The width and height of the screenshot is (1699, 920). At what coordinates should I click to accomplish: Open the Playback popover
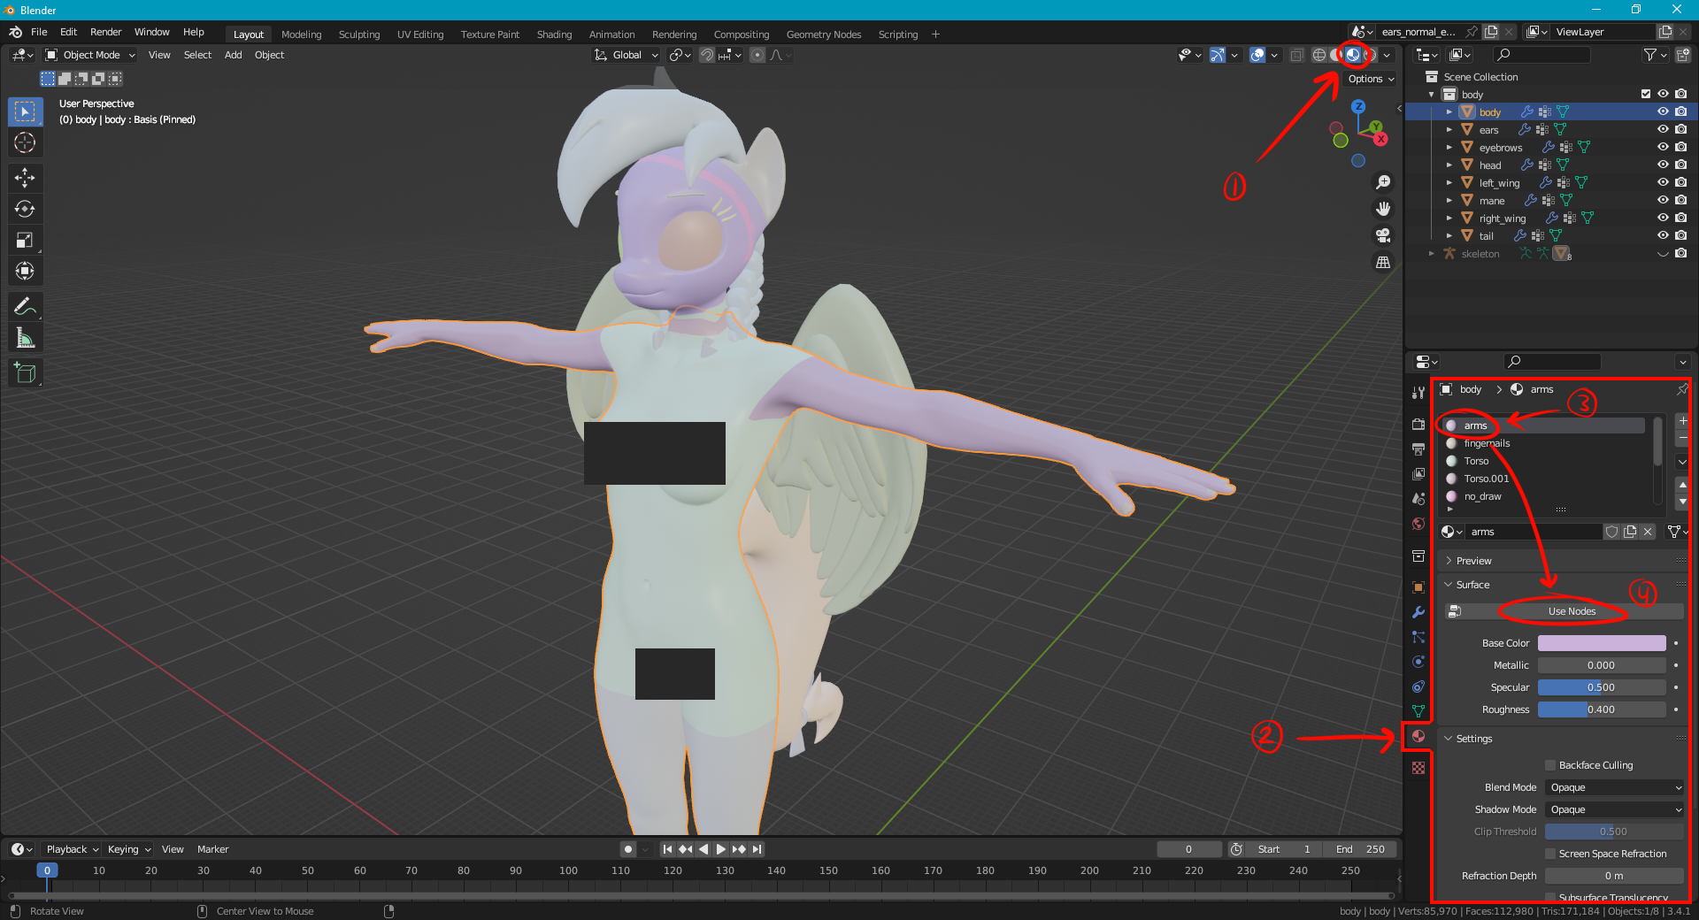click(x=72, y=849)
